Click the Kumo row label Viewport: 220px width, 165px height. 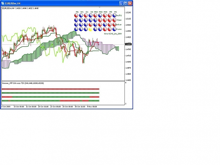pos(119,29)
